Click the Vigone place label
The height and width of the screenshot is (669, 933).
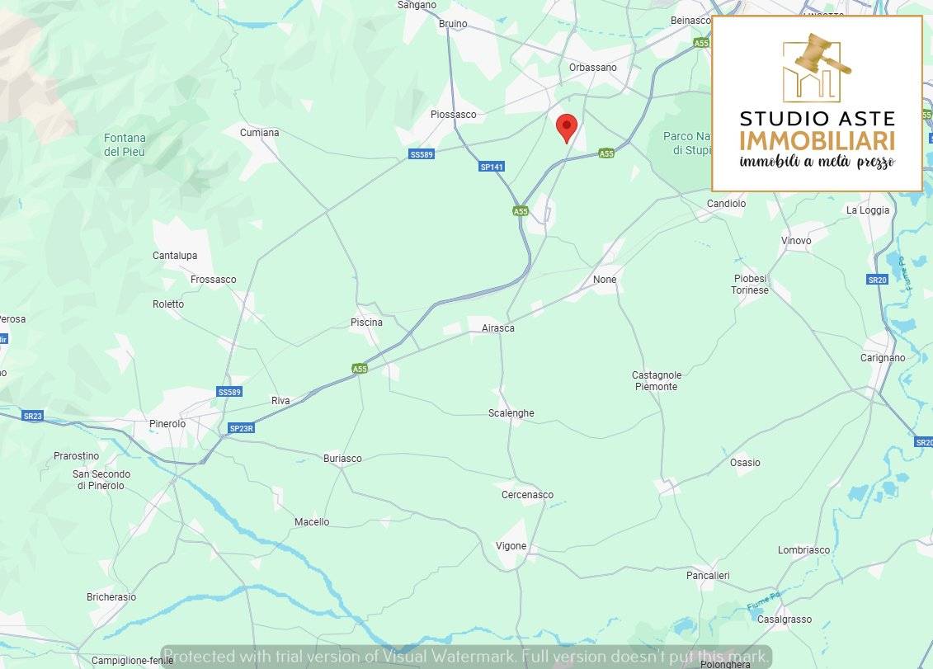(x=511, y=546)
